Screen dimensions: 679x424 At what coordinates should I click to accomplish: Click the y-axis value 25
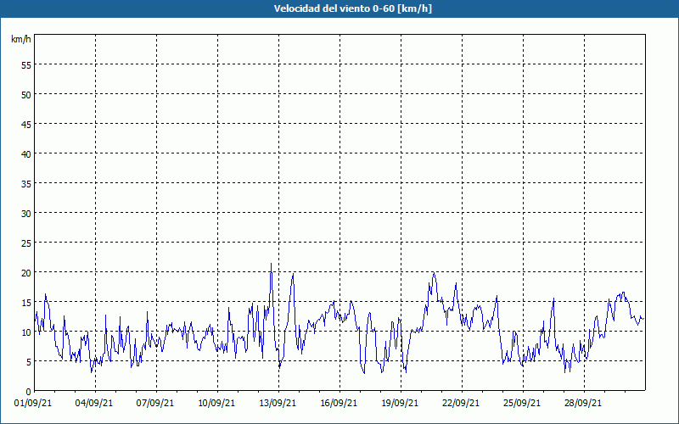pos(26,243)
